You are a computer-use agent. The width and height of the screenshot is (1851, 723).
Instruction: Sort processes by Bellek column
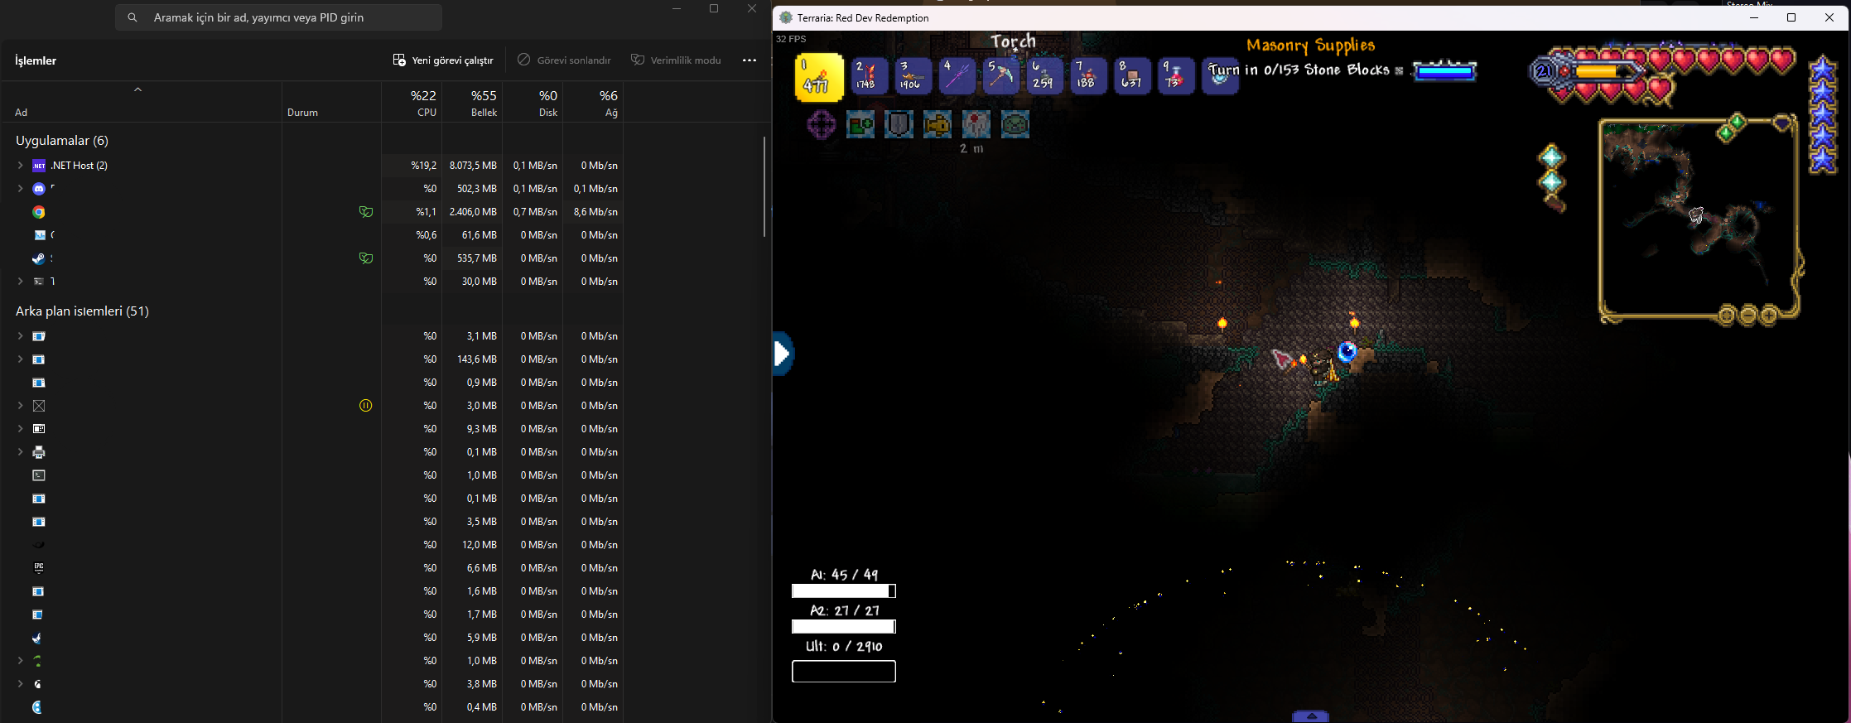coord(472,102)
